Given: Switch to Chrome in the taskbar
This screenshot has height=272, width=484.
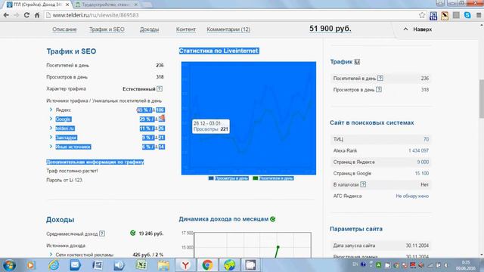Looking at the screenshot, I should [x=207, y=265].
